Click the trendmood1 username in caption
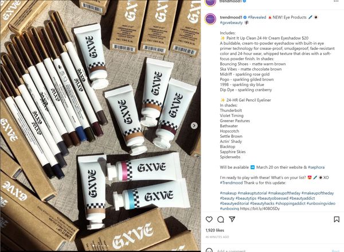The image size is (344, 252). coord(231,17)
